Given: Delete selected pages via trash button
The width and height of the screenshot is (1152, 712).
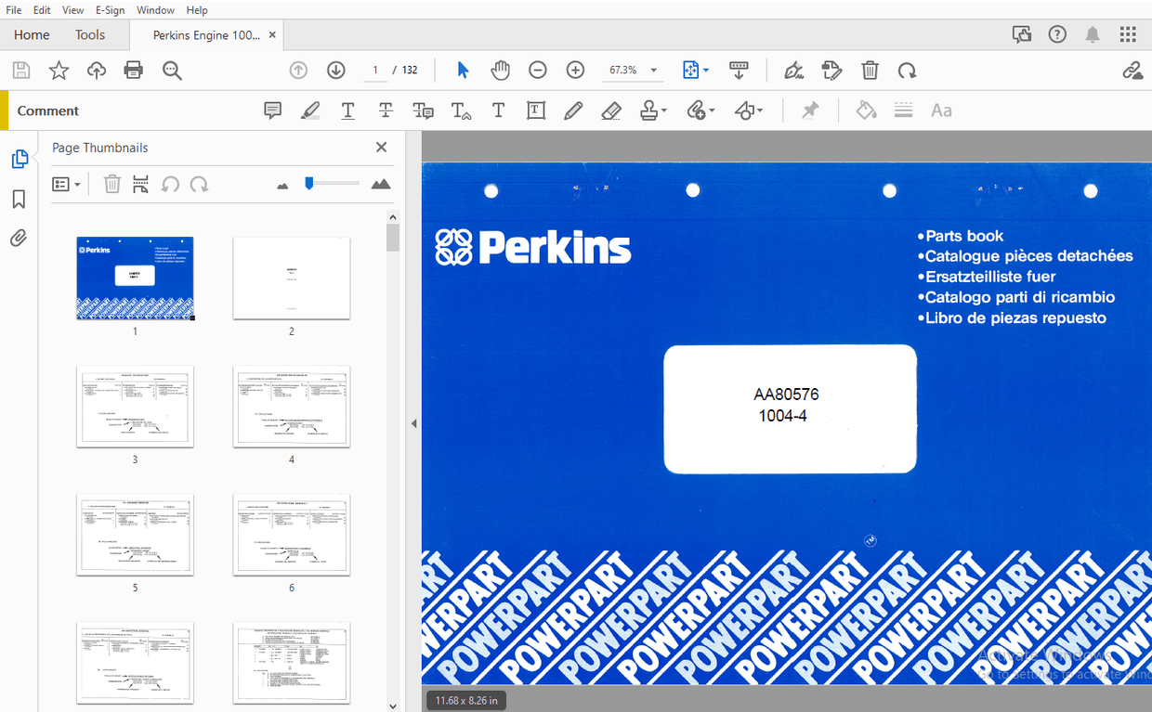Looking at the screenshot, I should click(111, 184).
